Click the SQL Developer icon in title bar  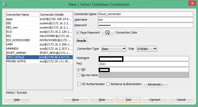(4, 4)
